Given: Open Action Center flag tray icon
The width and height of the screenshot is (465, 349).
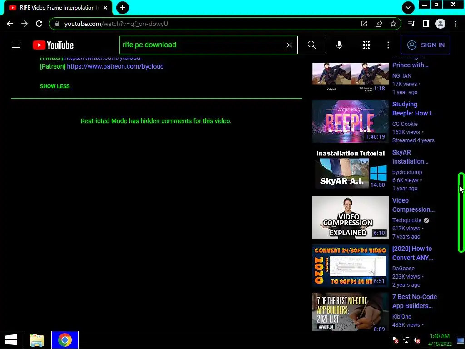Looking at the screenshot, I should (395, 340).
